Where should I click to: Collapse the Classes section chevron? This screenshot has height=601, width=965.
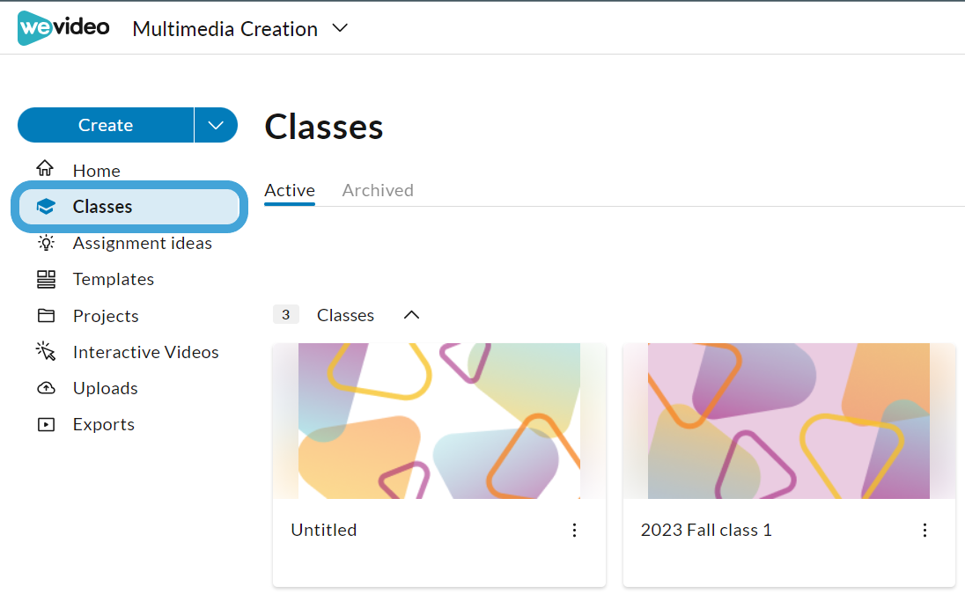click(411, 315)
